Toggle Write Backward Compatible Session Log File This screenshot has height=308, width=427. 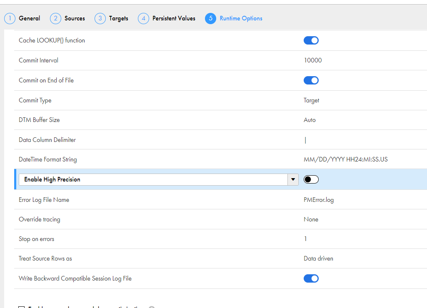point(311,278)
